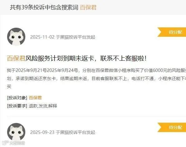This screenshot has height=147, width=186.
Task: Click 于黑猫投诉平台发起 beside the 2025-09-23 date
Action: (75, 132)
